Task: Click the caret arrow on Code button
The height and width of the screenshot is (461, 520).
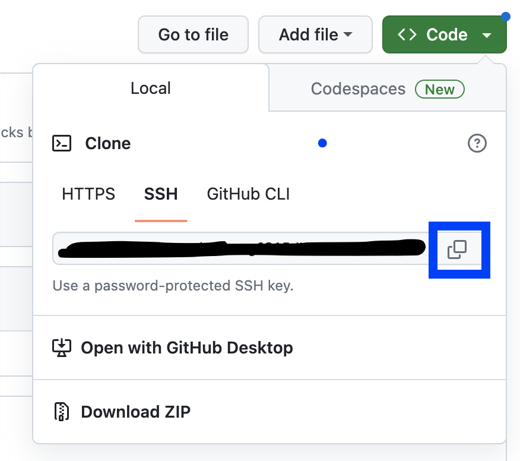Action: pyautogui.click(x=487, y=35)
